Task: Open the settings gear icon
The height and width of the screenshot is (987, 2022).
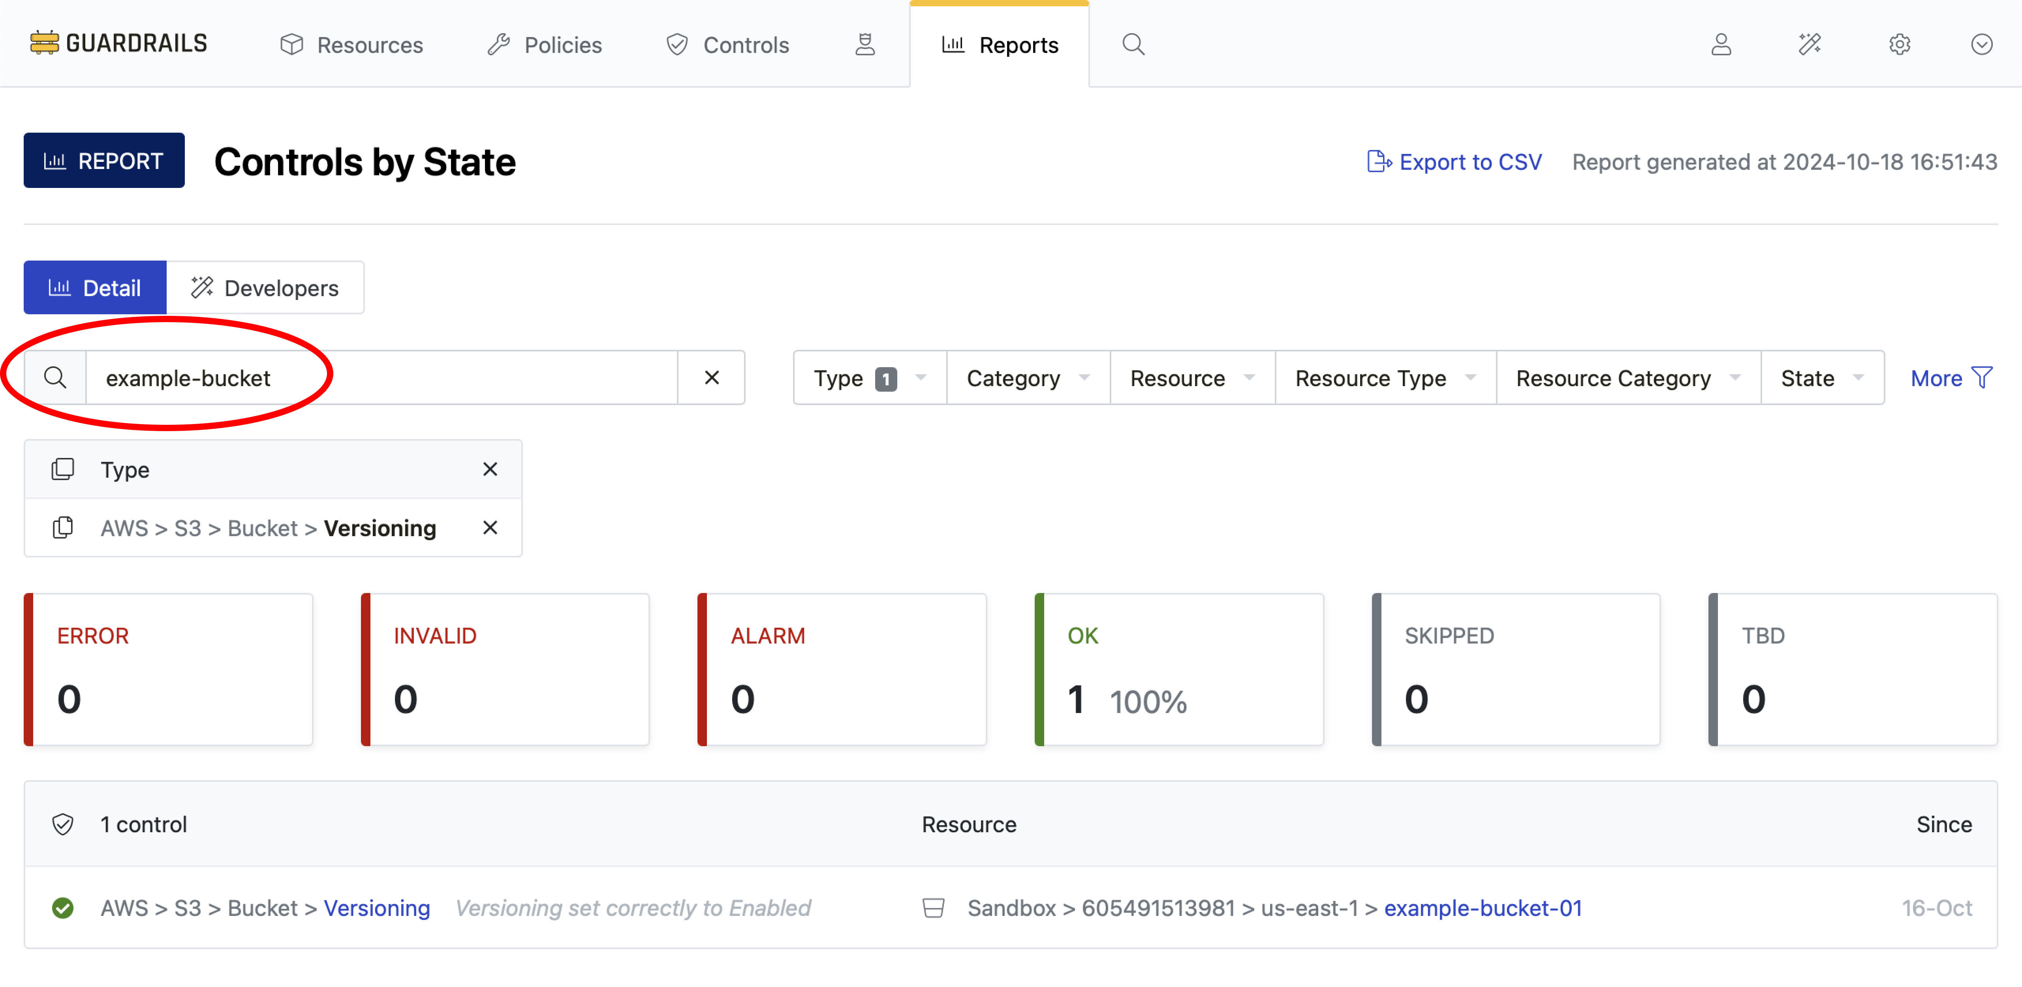Action: (x=1900, y=45)
